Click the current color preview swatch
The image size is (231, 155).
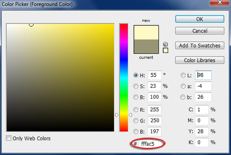pyautogui.click(x=146, y=46)
